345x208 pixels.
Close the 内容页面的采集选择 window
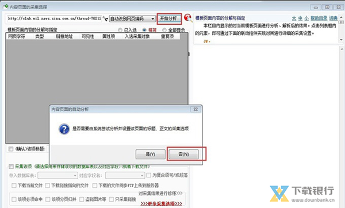339,7
